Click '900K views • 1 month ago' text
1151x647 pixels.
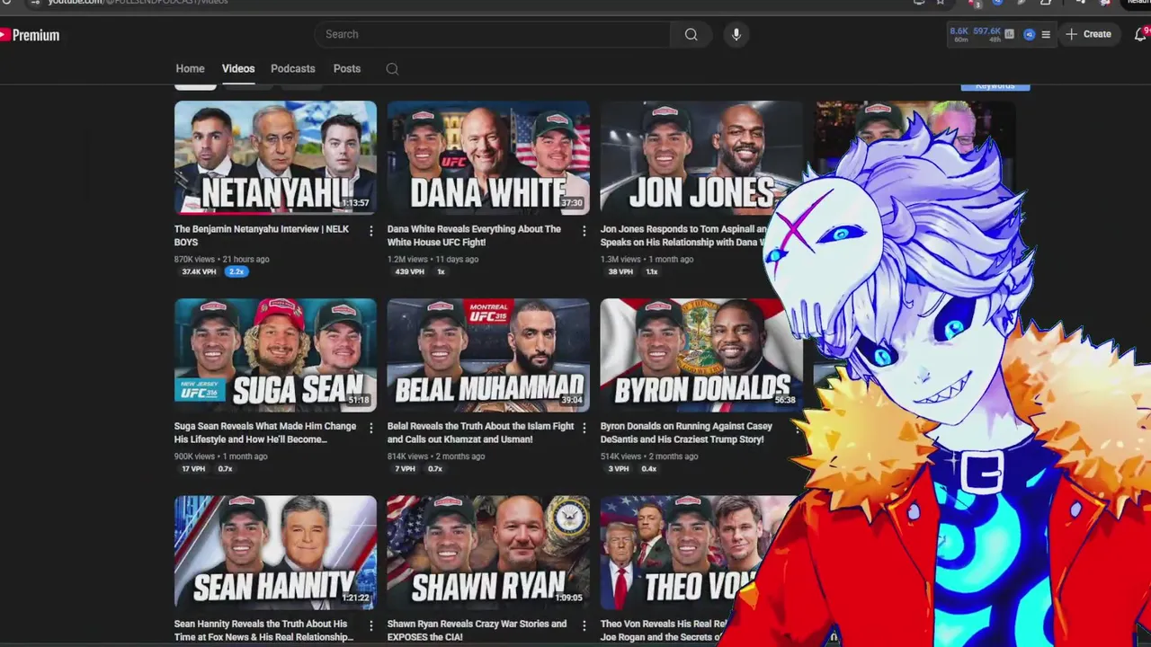pyautogui.click(x=220, y=456)
